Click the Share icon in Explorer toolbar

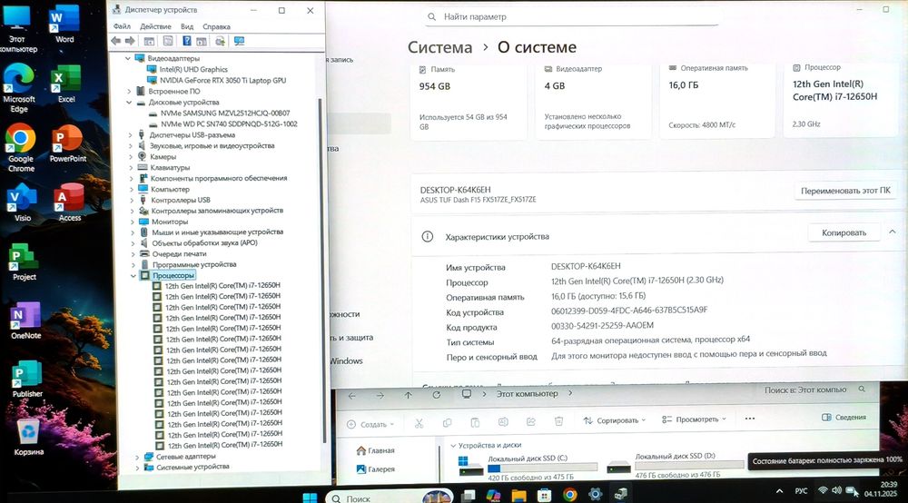[530, 421]
